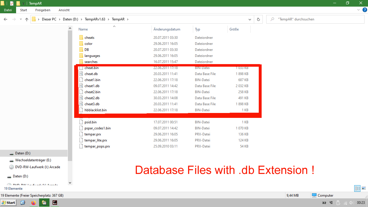Screen dimensions: 368x207
Task: Switch to the Freigeben tab
Action: [x=43, y=10]
